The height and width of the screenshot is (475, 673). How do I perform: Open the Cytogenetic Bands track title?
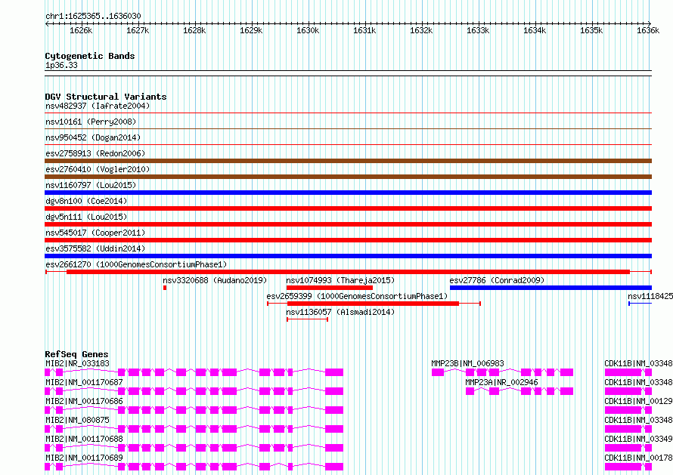click(x=90, y=56)
